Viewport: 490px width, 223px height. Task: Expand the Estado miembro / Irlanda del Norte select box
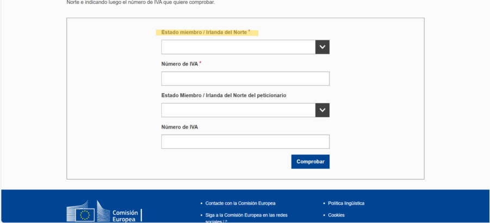[245, 47]
